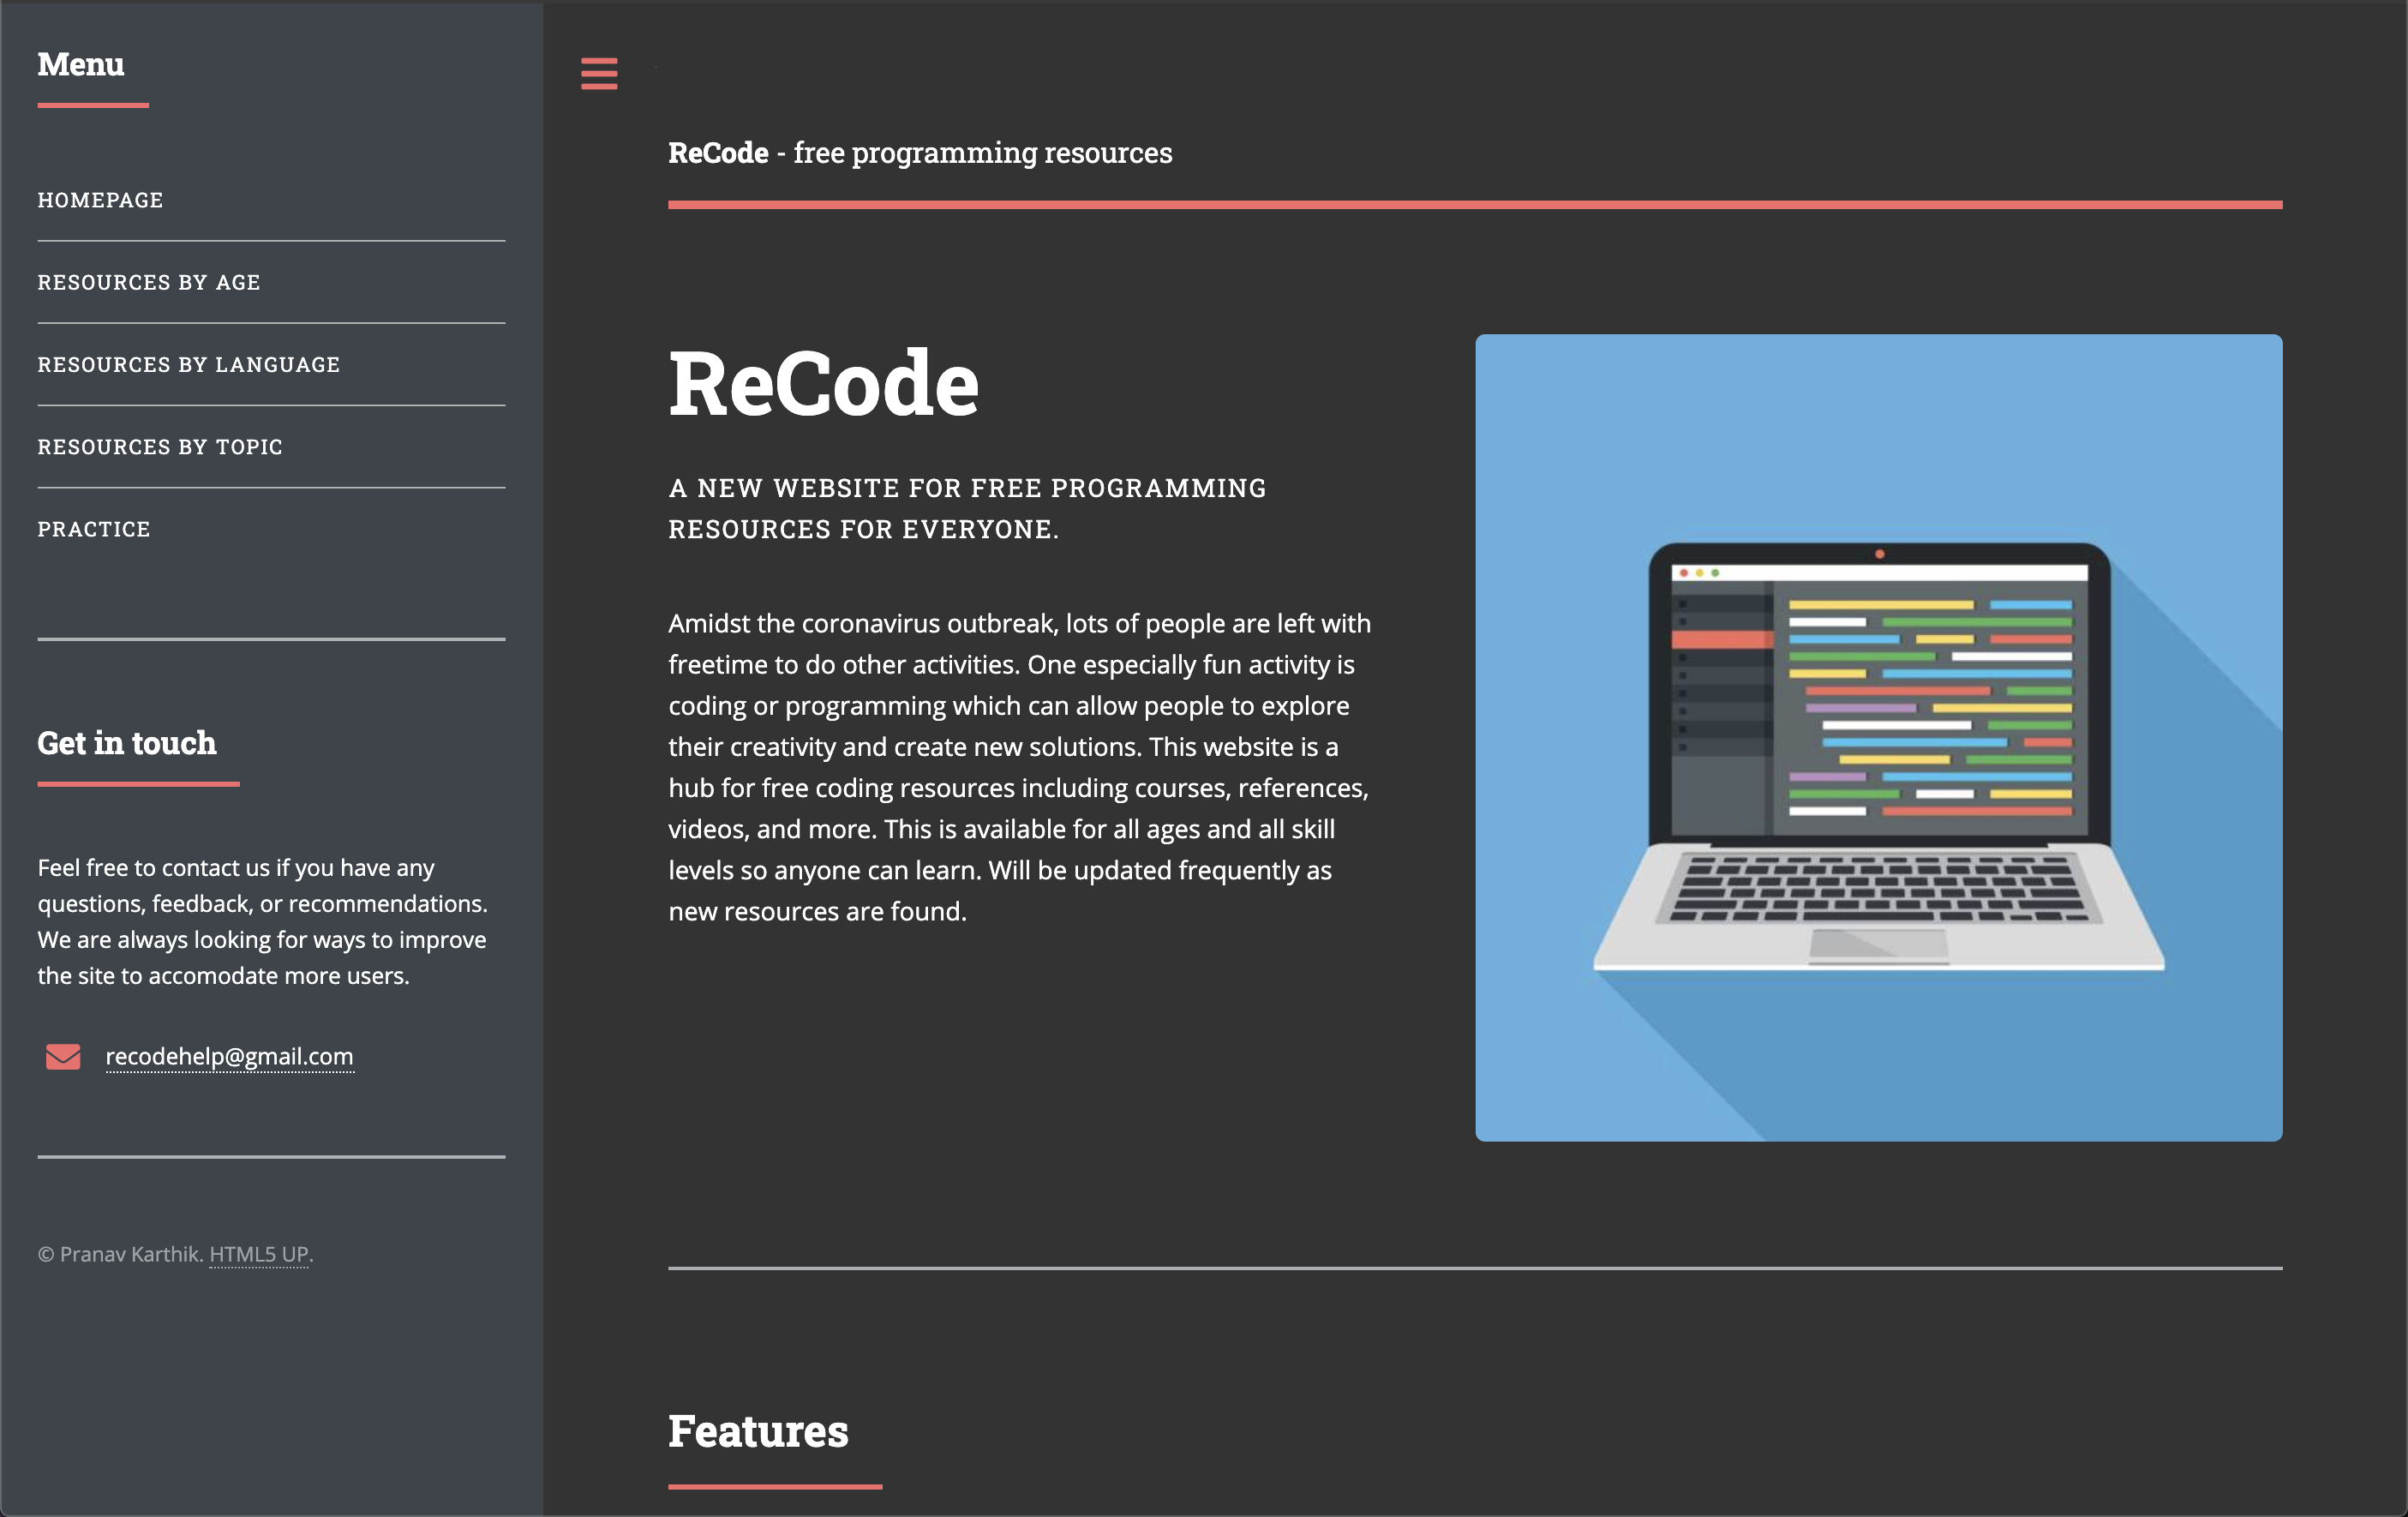Click the coronavirus outbreak intro paragraph
2408x1517 pixels.
[x=1019, y=767]
